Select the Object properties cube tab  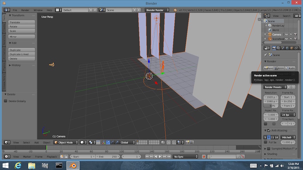(x=291, y=48)
